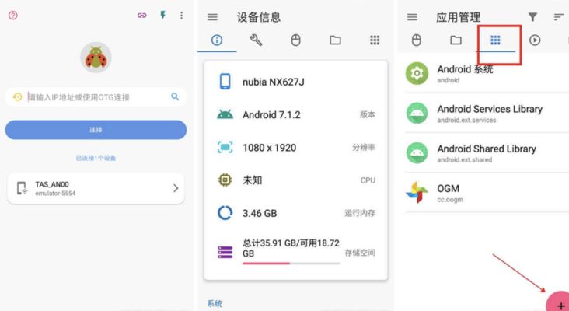
Task: Tap the 3.46 GB memory row
Action: tap(295, 213)
